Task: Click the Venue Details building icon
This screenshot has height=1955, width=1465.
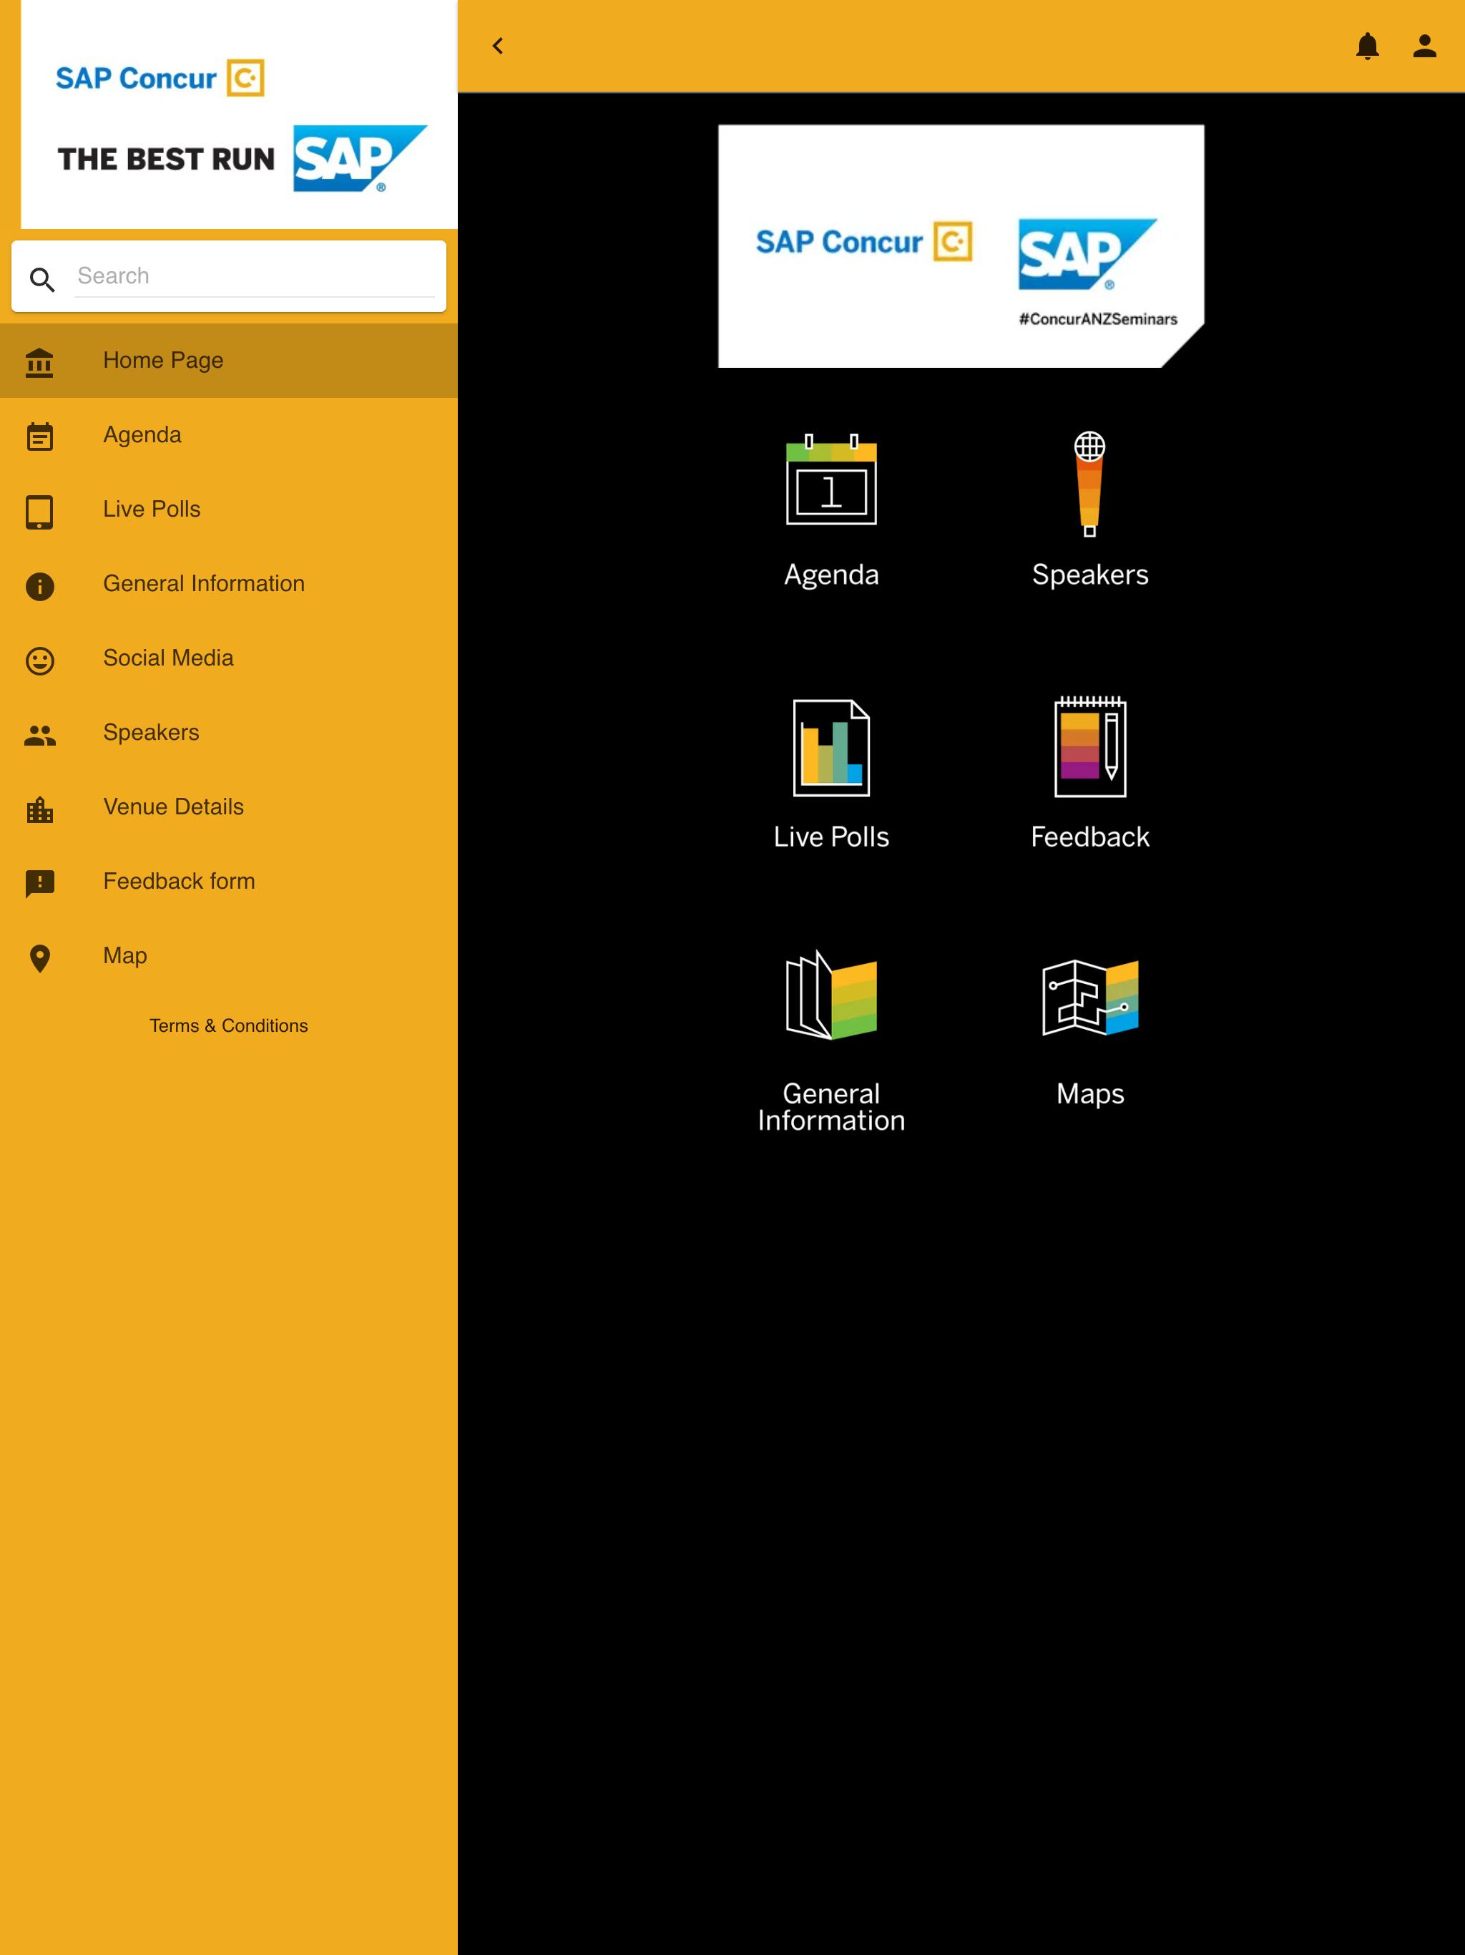Action: coord(40,809)
